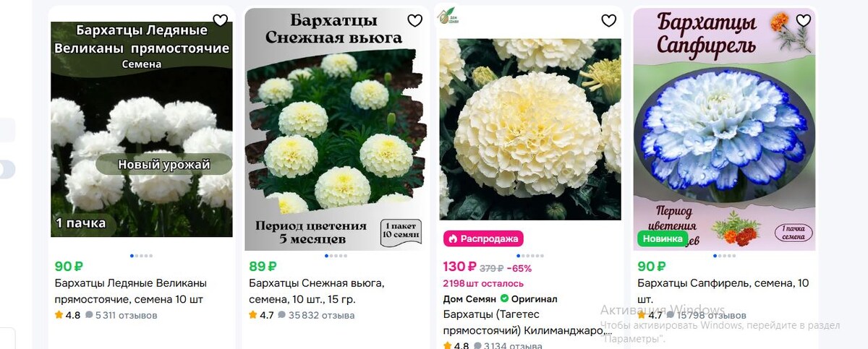The width and height of the screenshot is (868, 349).
Task: Open Бархатцы Снежная вьюга, семена title
Action: (316, 290)
